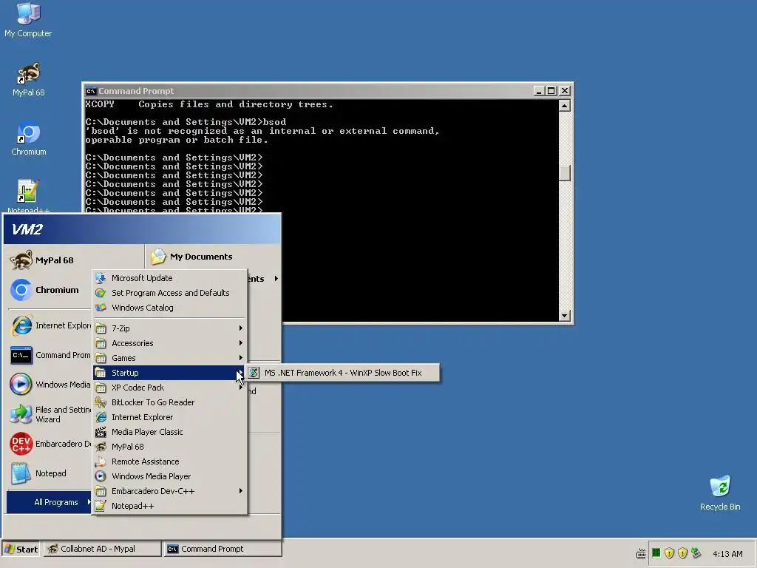Open Windows Catalog entry
Image resolution: width=757 pixels, height=568 pixels.
pyautogui.click(x=170, y=308)
